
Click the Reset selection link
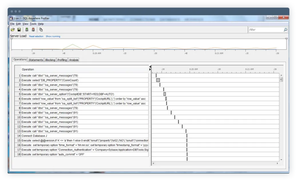click(36, 36)
